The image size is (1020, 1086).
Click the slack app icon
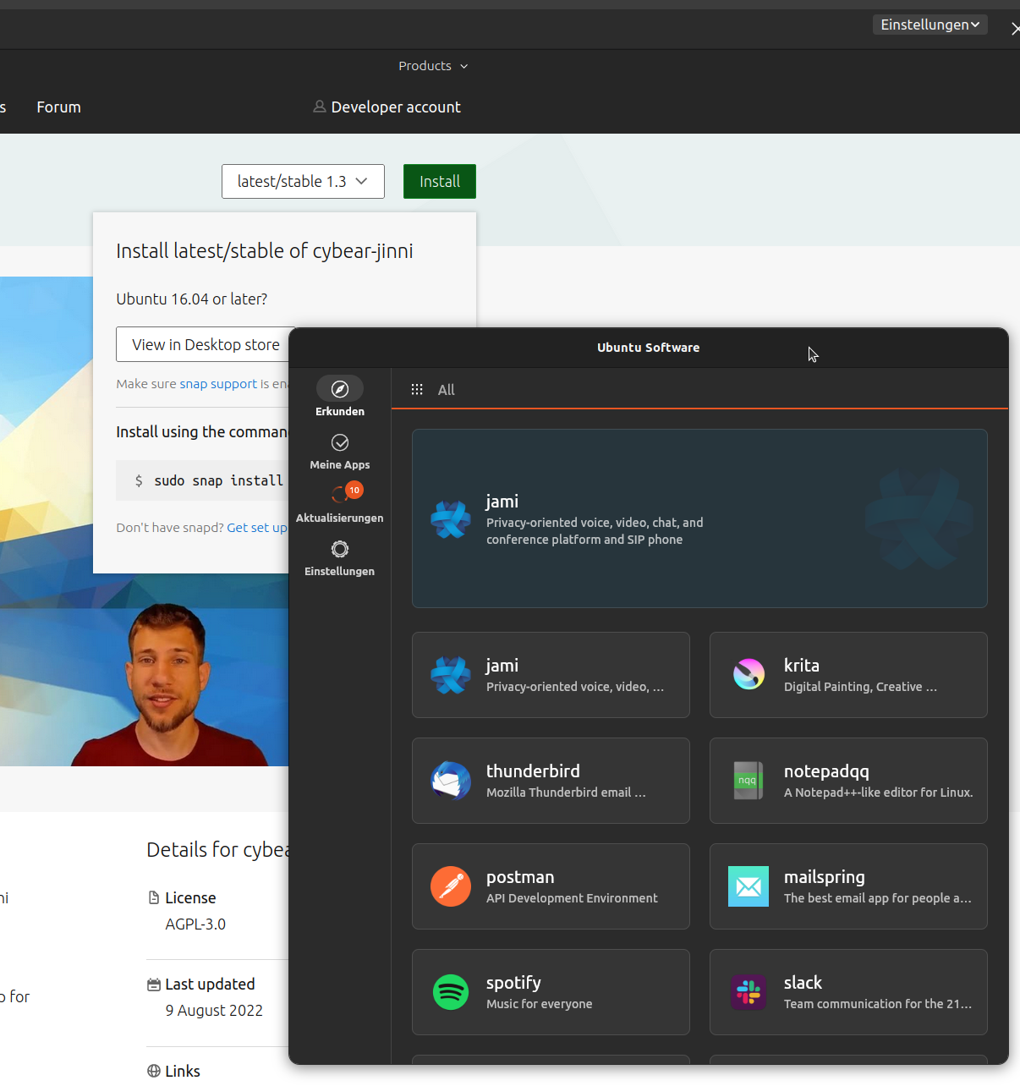[749, 992]
